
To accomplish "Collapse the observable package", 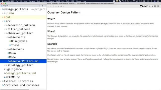I will [x=6, y=37].
